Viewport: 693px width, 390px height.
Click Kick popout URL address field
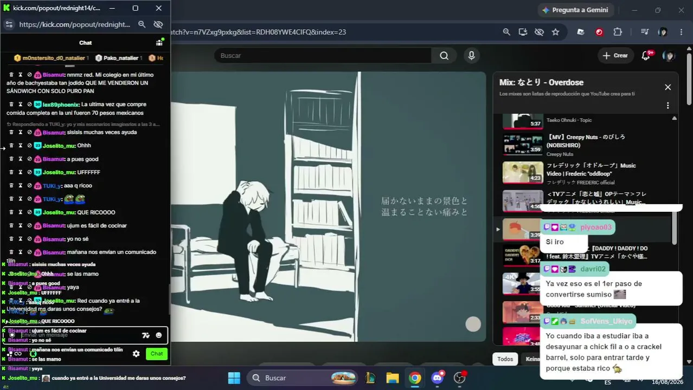(x=75, y=24)
